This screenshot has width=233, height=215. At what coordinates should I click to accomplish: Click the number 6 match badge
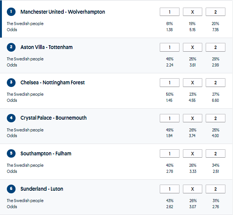11,189
